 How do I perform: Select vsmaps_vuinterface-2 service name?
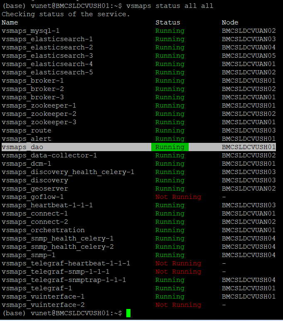coord(43,305)
